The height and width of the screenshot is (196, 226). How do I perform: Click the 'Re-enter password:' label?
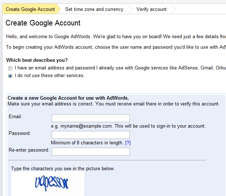(x=29, y=150)
